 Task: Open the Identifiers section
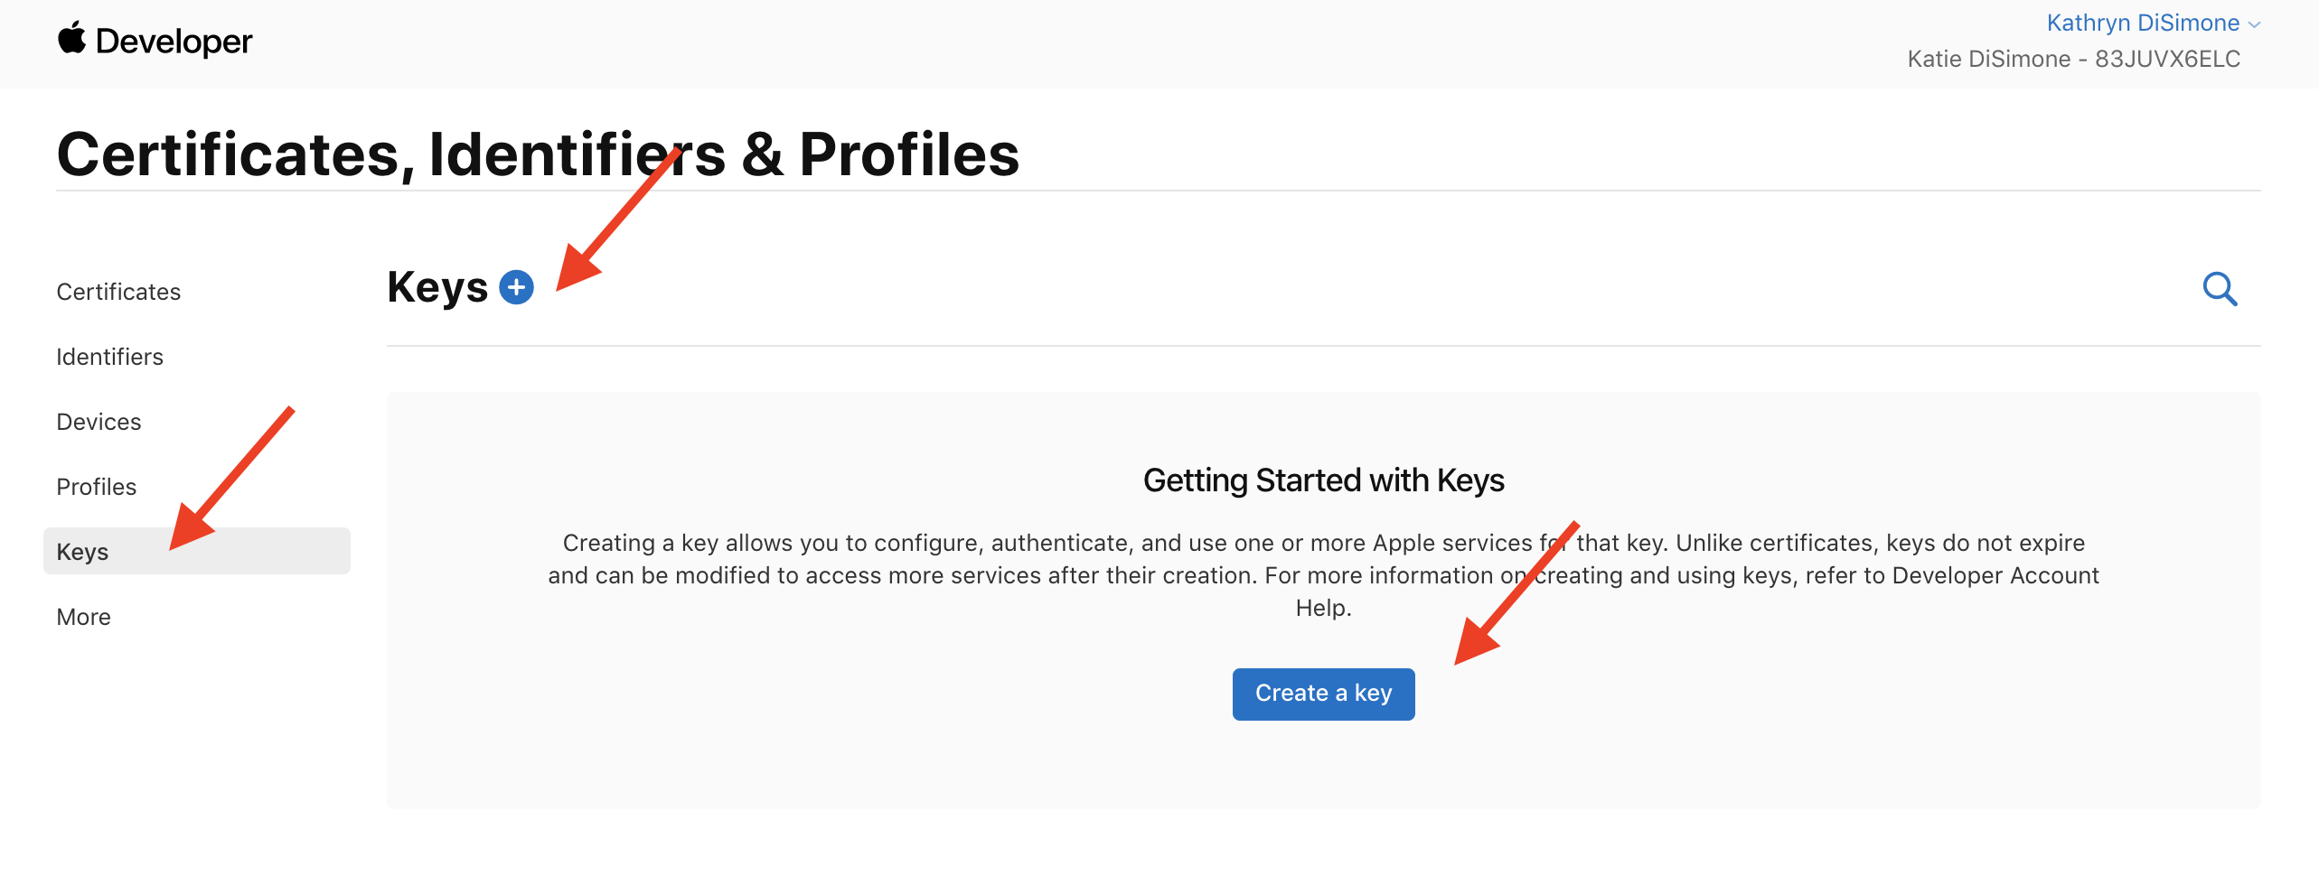coord(109,357)
